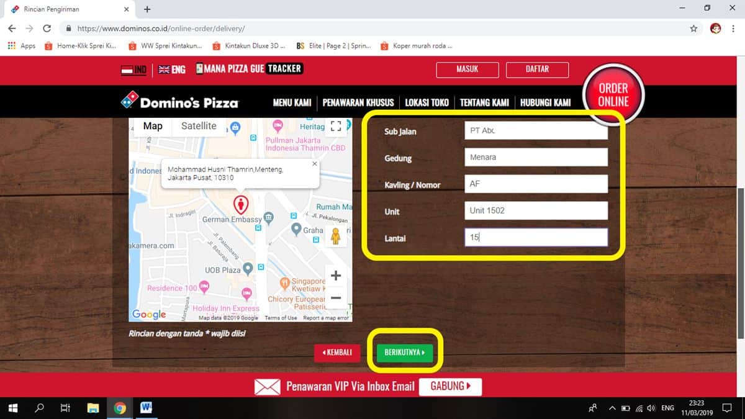745x419 pixels.
Task: Toggle map fullscreen view icon
Action: click(336, 127)
